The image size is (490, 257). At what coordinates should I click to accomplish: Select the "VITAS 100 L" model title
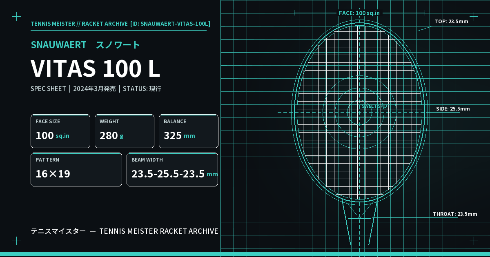click(95, 68)
